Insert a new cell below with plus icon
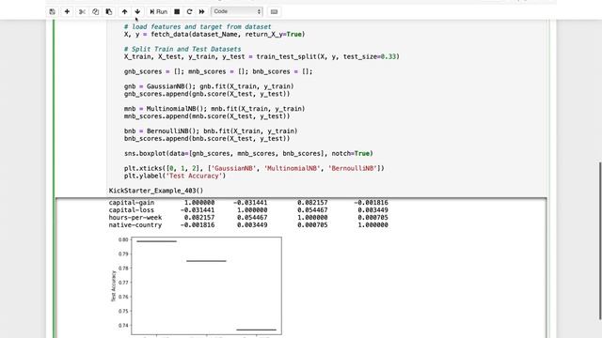This screenshot has width=602, height=338. pyautogui.click(x=67, y=12)
